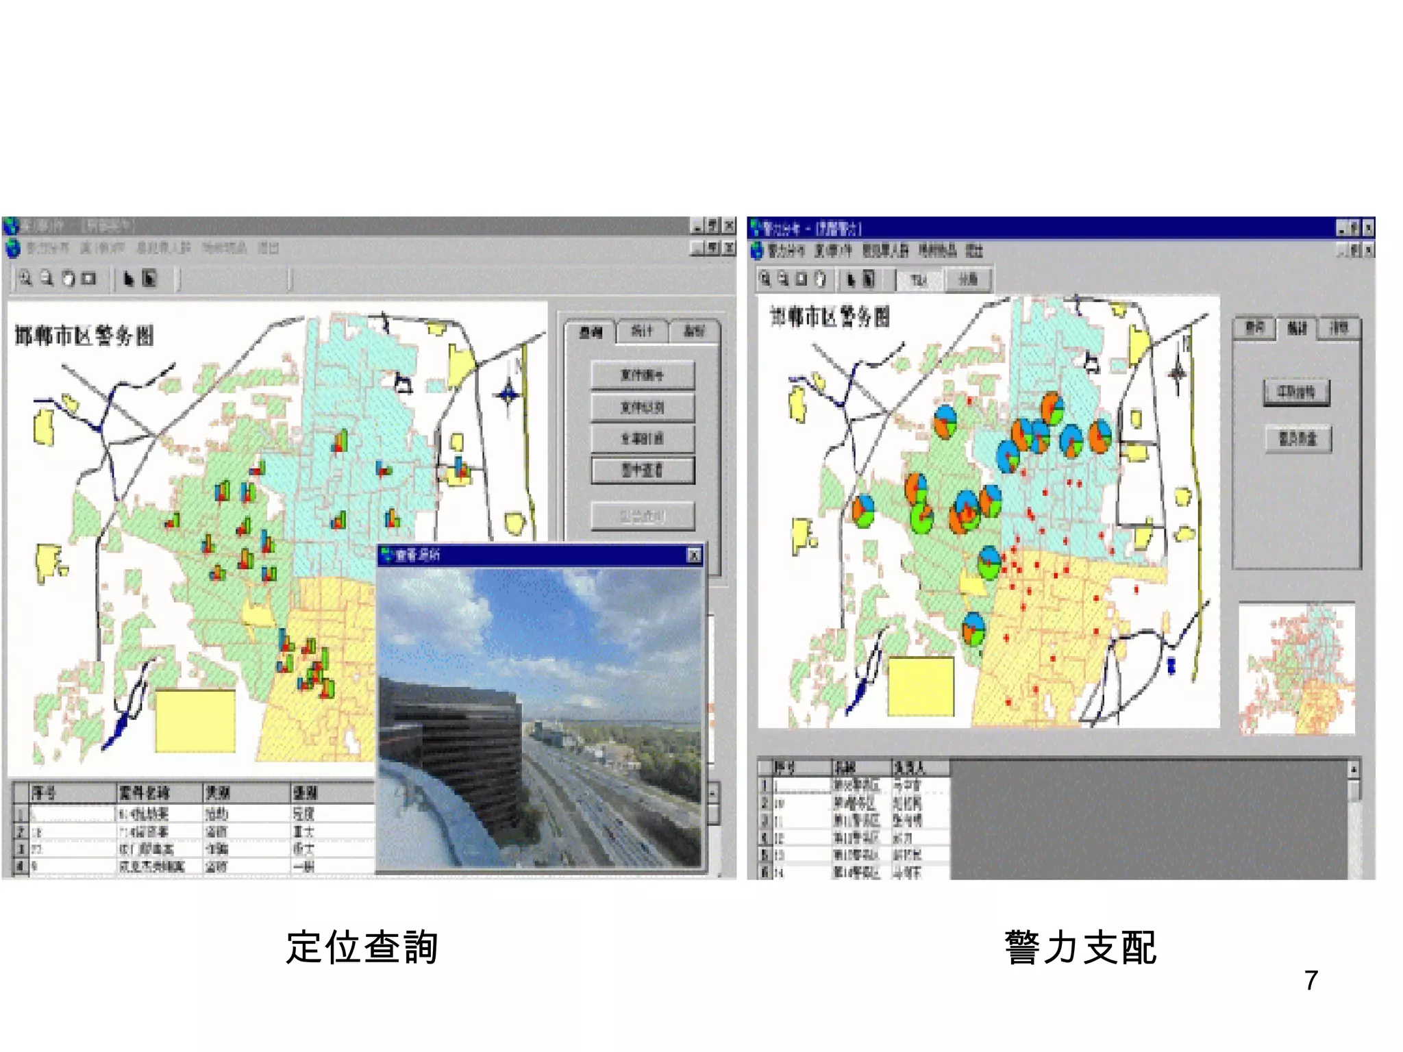The height and width of the screenshot is (1052, 1403).
Task: Switch to middle 统计 tab in left side panel
Action: 642,331
